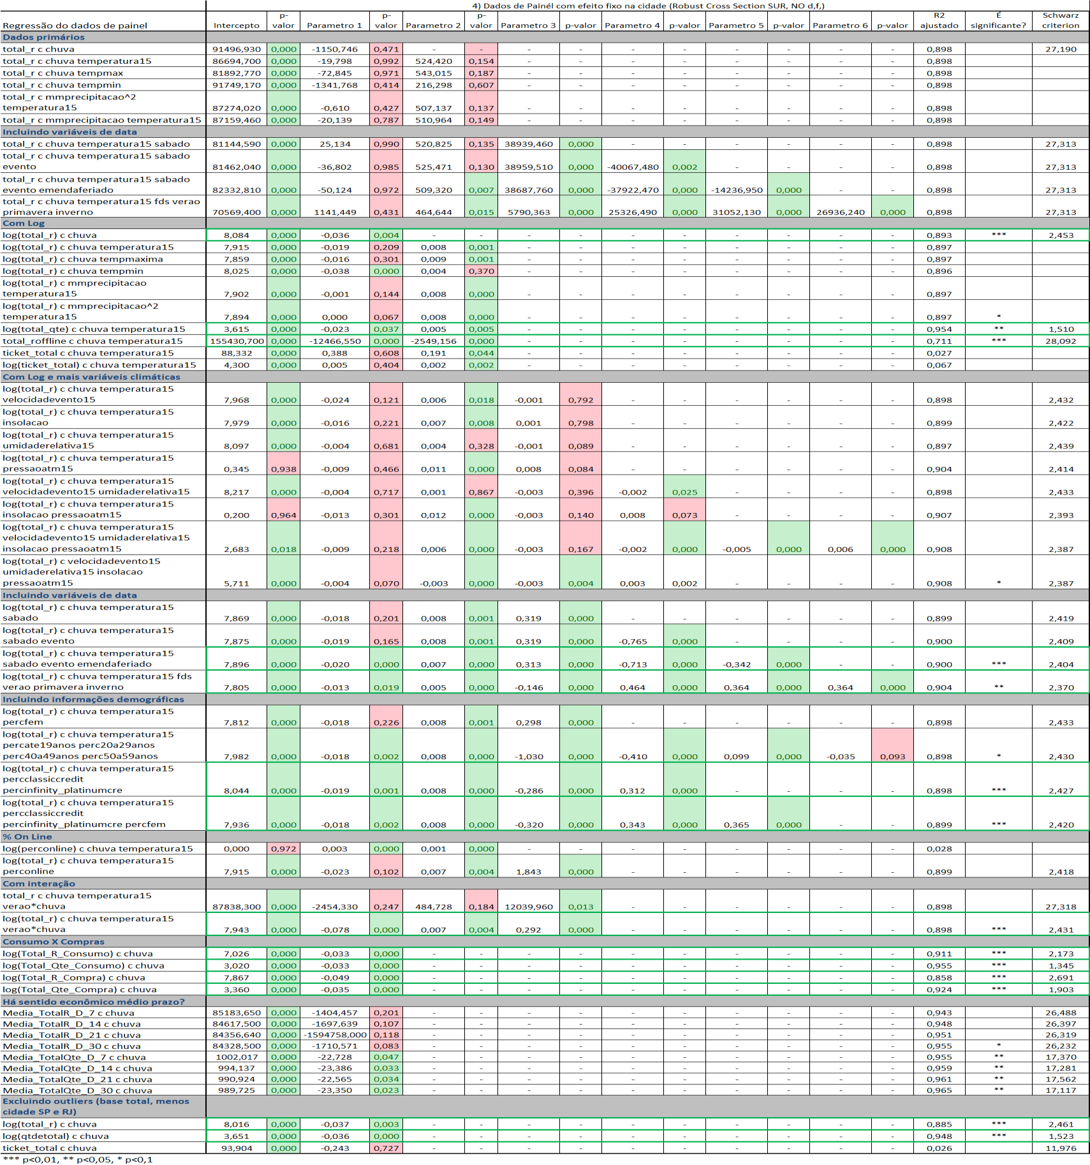This screenshot has width=1090, height=1165.
Task: Select the Parametro 3 value 38939,460
Action: pyautogui.click(x=528, y=144)
